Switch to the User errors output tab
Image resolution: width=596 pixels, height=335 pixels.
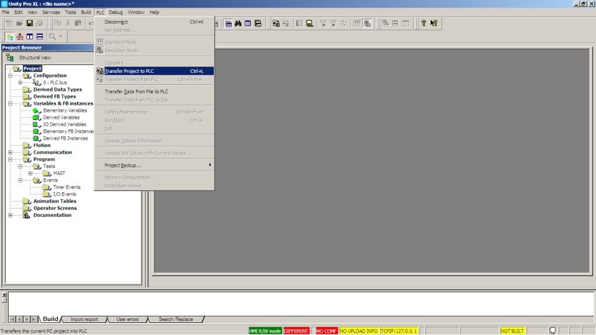pos(128,319)
